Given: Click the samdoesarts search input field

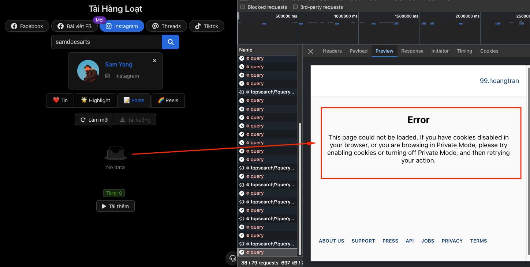Looking at the screenshot, I should coord(107,42).
